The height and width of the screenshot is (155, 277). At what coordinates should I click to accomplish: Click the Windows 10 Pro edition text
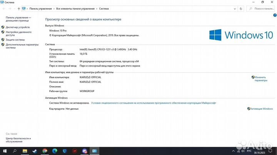click(58, 31)
